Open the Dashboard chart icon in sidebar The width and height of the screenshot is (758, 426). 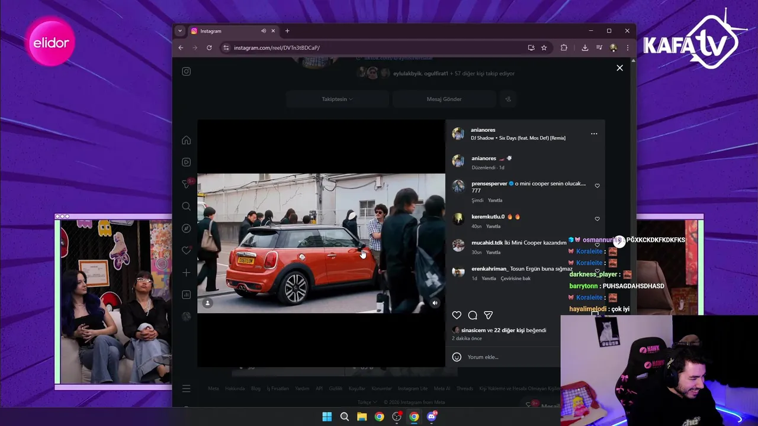tap(187, 295)
